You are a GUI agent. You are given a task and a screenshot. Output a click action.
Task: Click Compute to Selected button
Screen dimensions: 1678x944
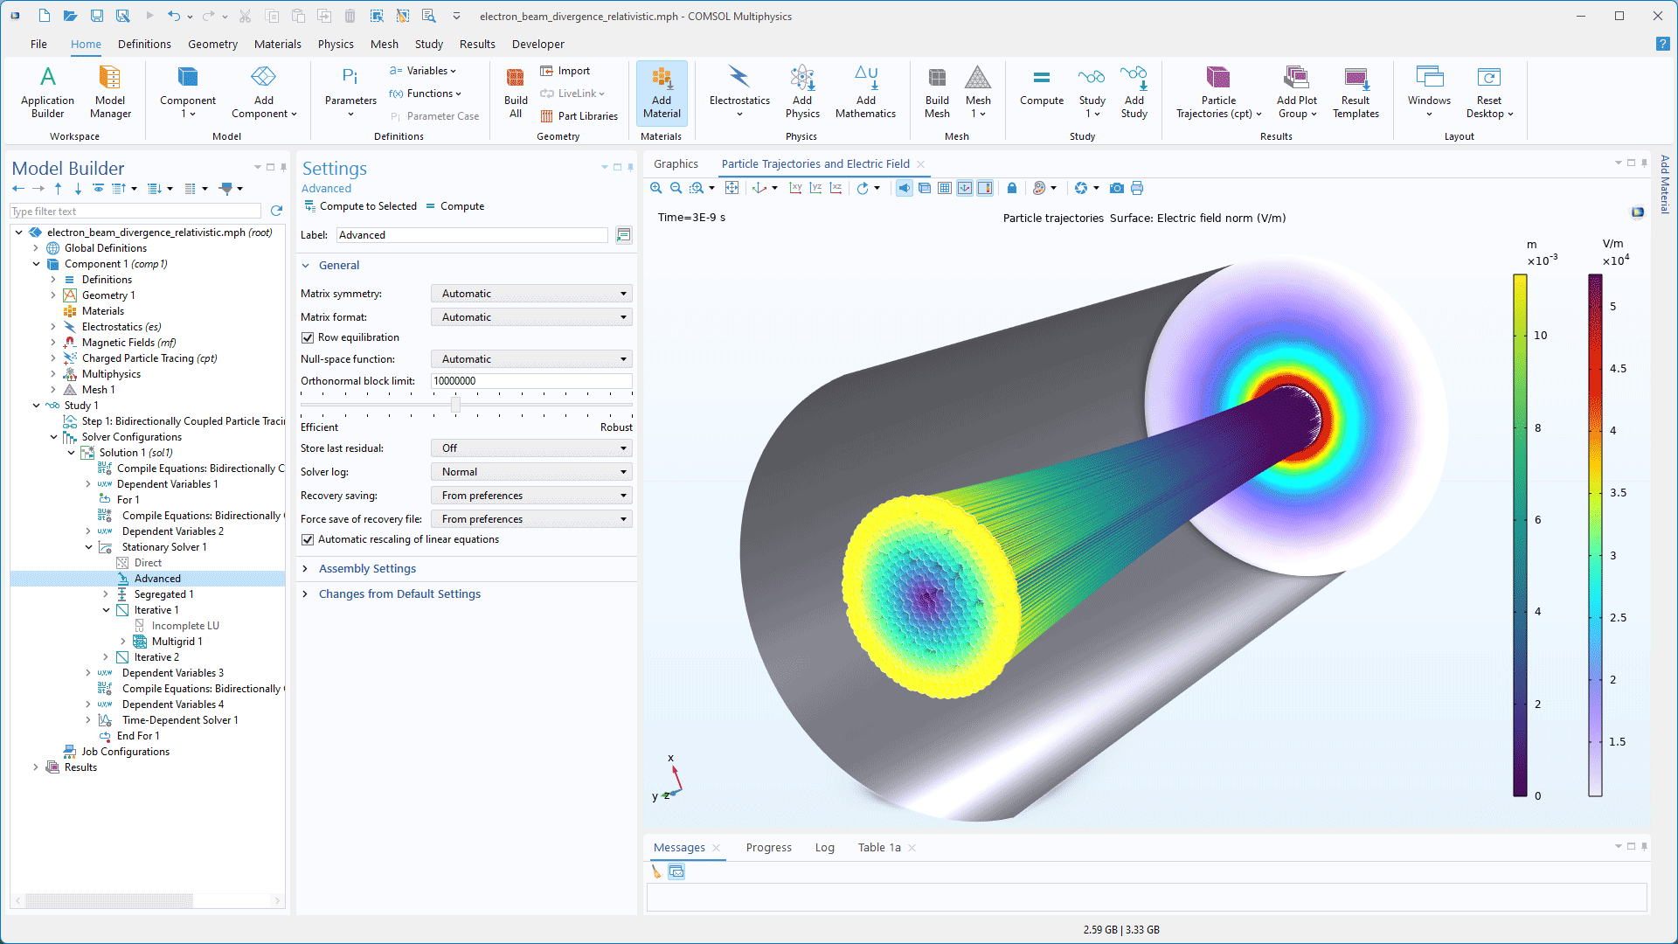(x=360, y=206)
